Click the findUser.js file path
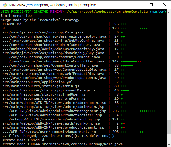The image size is (171, 147). (x=44, y=94)
